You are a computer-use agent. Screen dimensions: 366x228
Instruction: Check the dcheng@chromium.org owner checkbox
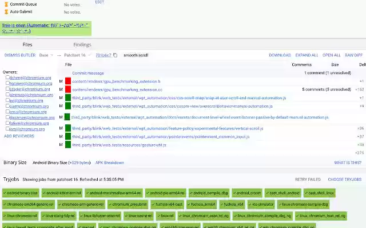(x=7, y=78)
